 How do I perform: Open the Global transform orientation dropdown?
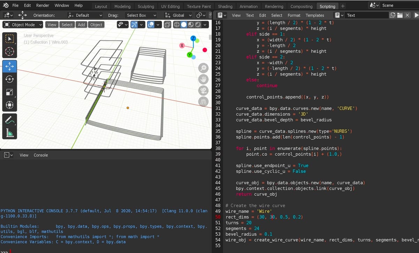(178, 15)
